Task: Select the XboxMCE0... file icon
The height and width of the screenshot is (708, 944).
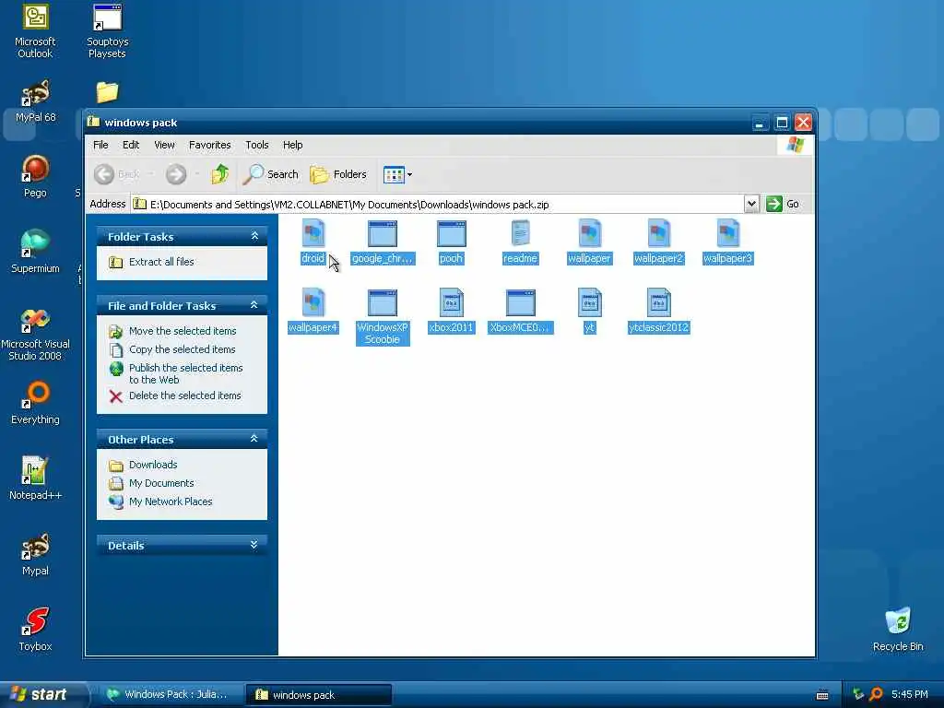Action: tap(520, 303)
